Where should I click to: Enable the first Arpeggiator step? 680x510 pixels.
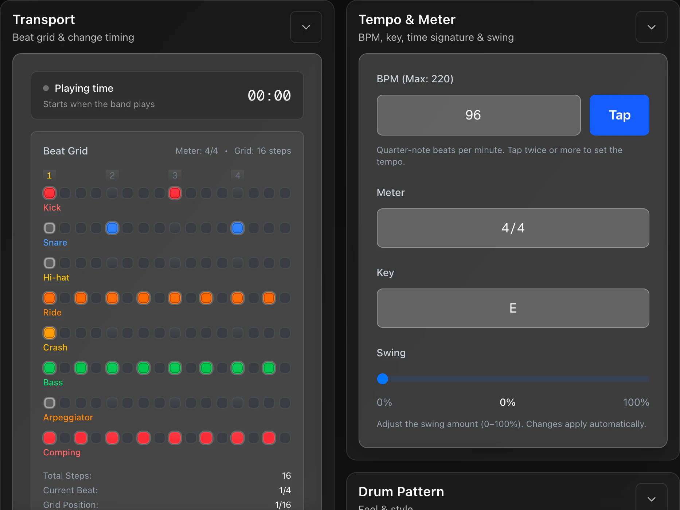click(x=50, y=403)
